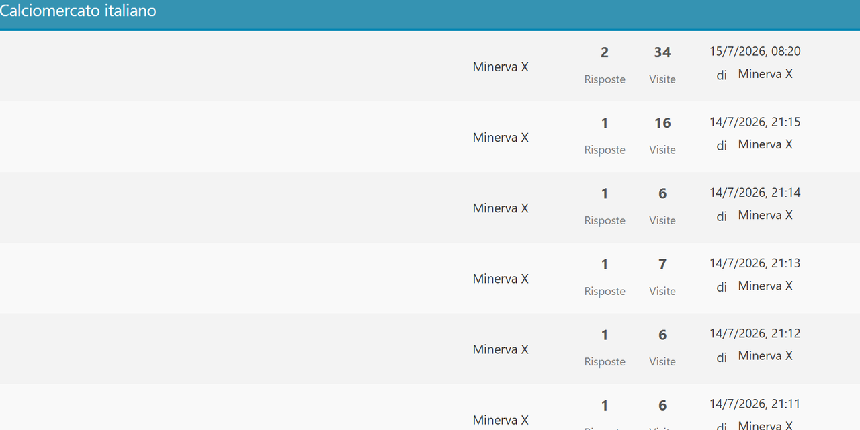Screen dimensions: 860x430
Task: Open topic author Minerva X in the 7-visits thread
Action: pos(501,279)
